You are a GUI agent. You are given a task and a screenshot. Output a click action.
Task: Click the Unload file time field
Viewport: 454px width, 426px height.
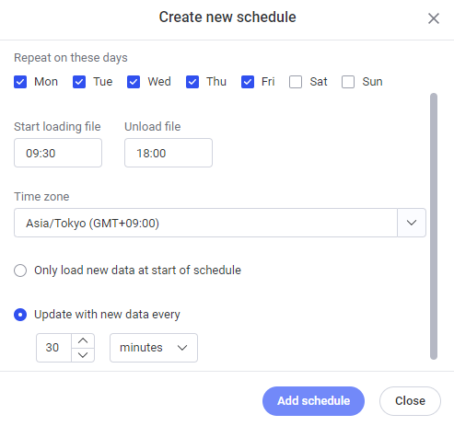coord(169,153)
